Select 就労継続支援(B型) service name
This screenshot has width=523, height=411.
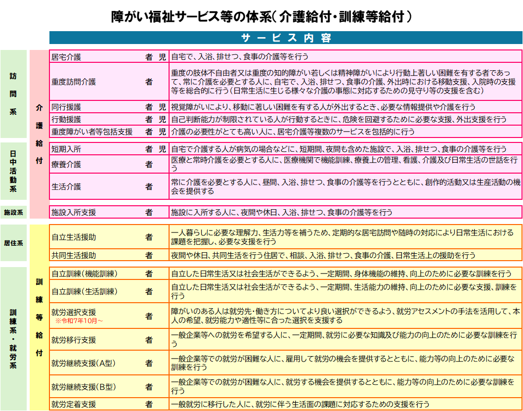[x=83, y=386]
